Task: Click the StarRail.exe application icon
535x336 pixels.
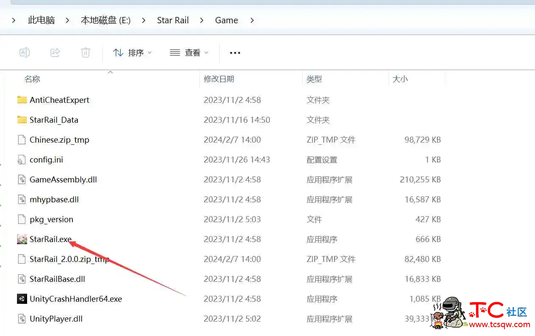Action: point(22,239)
